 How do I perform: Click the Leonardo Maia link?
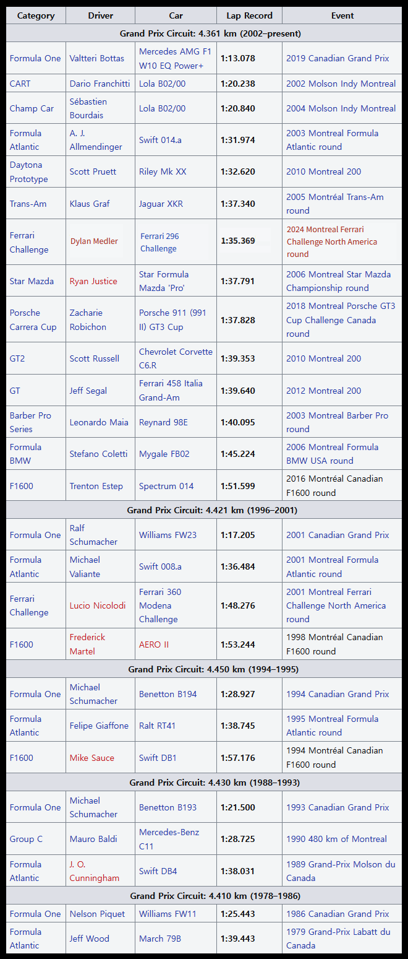click(99, 422)
